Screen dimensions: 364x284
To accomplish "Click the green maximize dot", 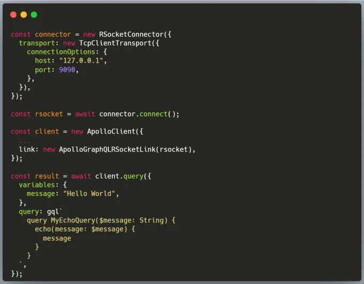I will click(x=34, y=15).
